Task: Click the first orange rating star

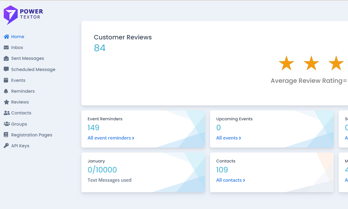Action: tap(286, 63)
